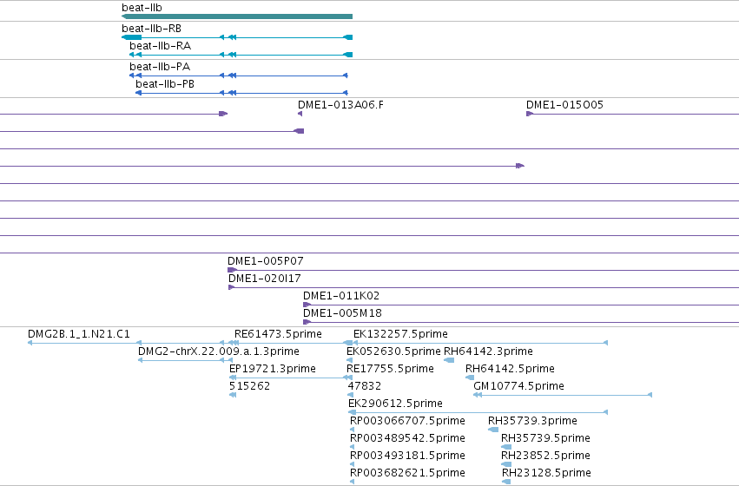739x486 pixels.
Task: Select the RP003489542.5prime EST label
Action: (x=407, y=438)
